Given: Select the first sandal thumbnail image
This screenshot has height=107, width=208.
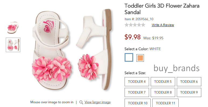Looking at the screenshot, I should [13, 27].
